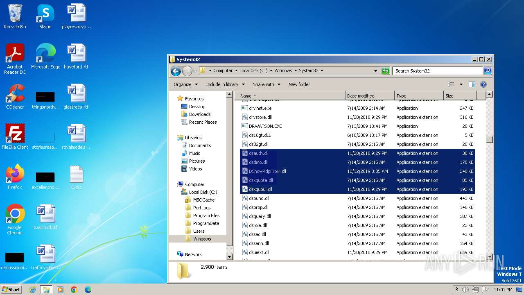Select dsound.dll file
Viewport: 524px width, 295px height.
[259, 198]
